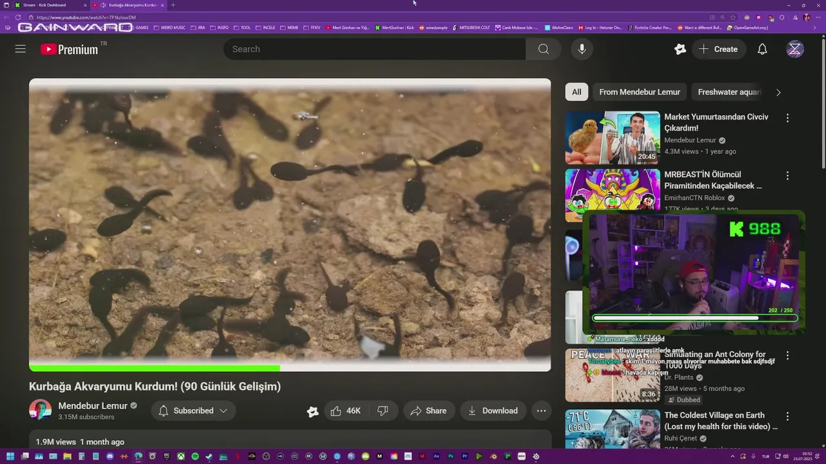
Task: Open notifications bell in the header
Action: (762, 49)
